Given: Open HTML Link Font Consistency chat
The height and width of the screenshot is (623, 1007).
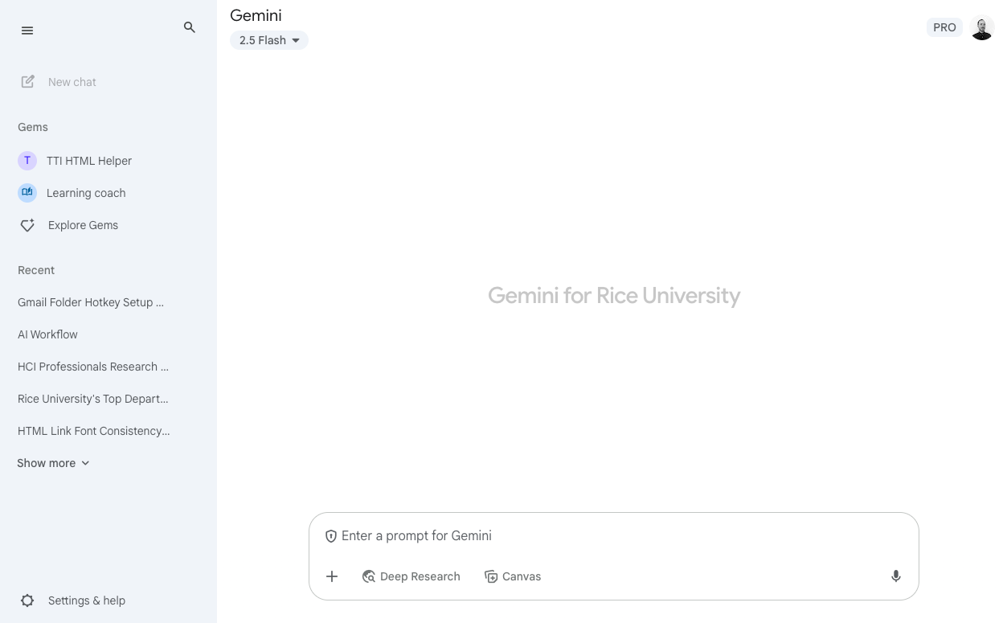Looking at the screenshot, I should coord(94,431).
